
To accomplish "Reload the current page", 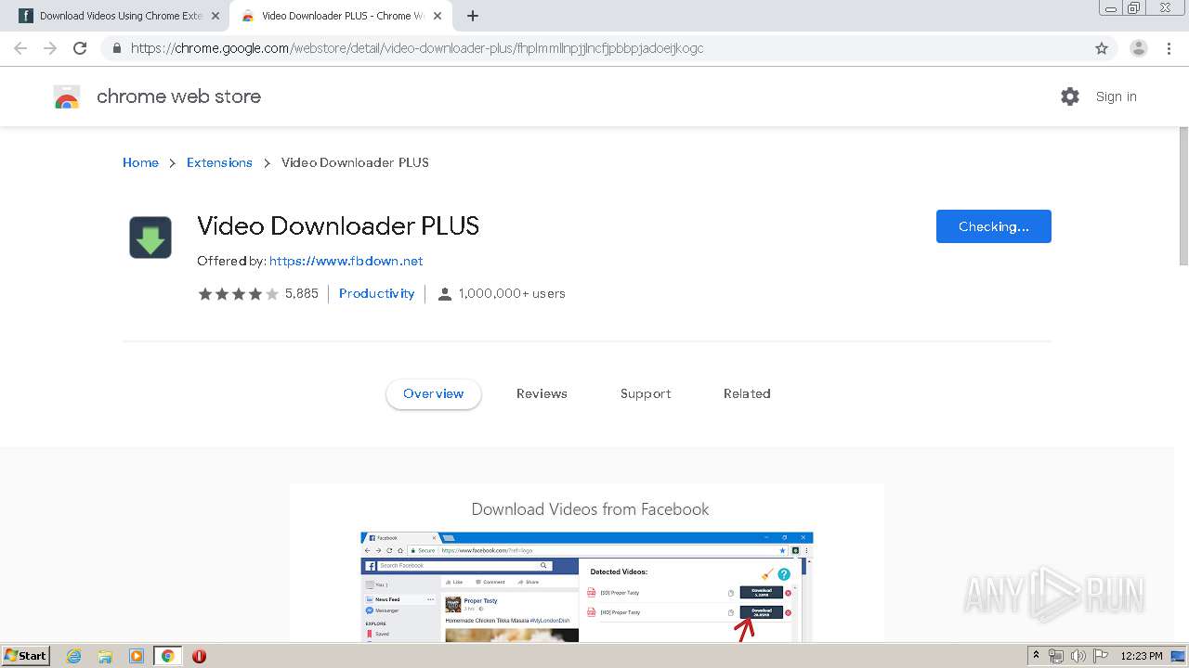I will (80, 48).
